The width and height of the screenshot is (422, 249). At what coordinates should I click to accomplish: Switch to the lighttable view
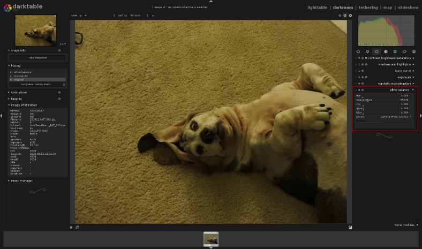pyautogui.click(x=318, y=7)
